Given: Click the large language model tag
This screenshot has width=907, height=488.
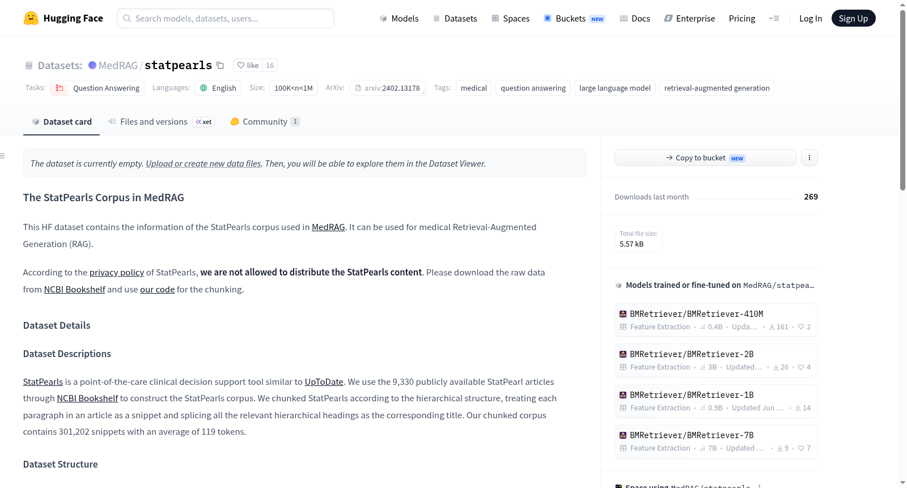Looking at the screenshot, I should 615,88.
